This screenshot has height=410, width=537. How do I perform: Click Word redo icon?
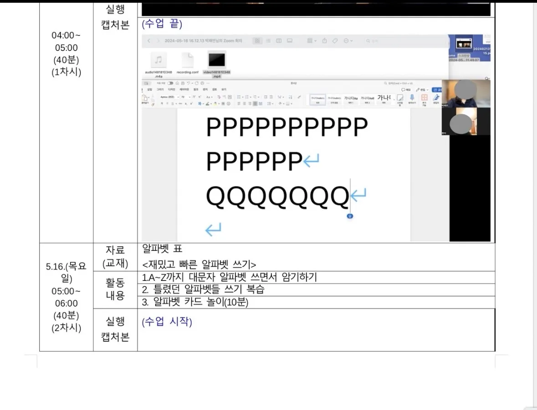coord(197,83)
